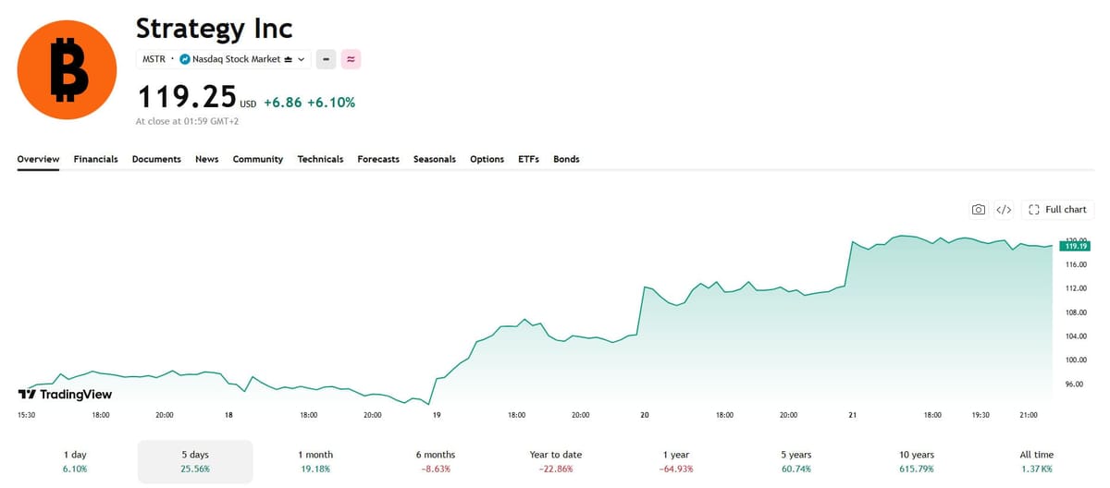
Task: Click the 119.19 current price label
Action: coord(1076,246)
